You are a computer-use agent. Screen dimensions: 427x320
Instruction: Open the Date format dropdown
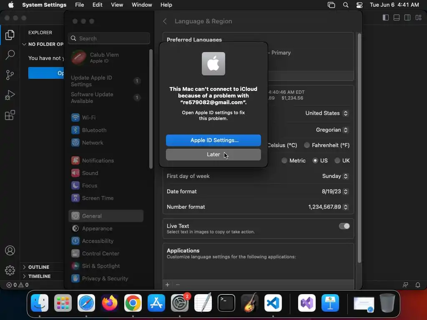335,192
